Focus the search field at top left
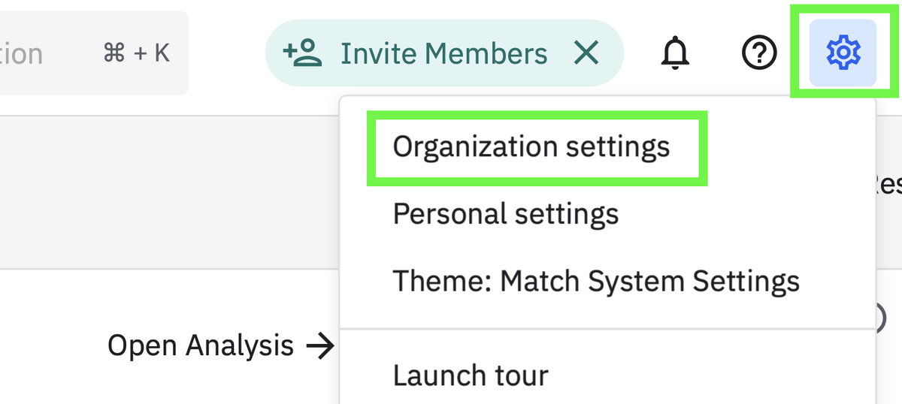Screen dimensions: 902x404 pos(92,53)
